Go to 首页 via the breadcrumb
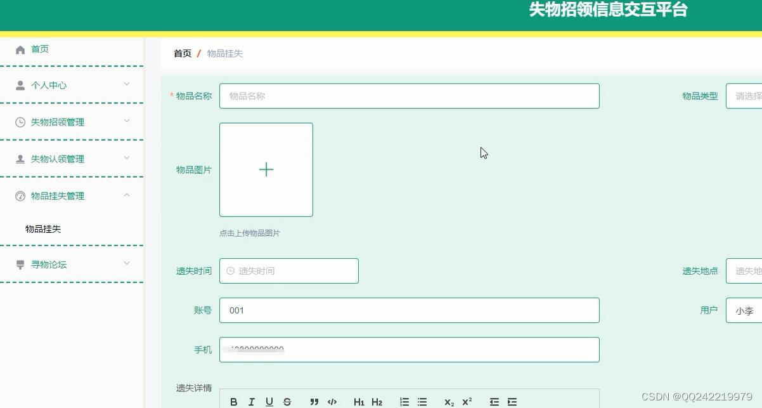The width and height of the screenshot is (762, 408). (183, 53)
